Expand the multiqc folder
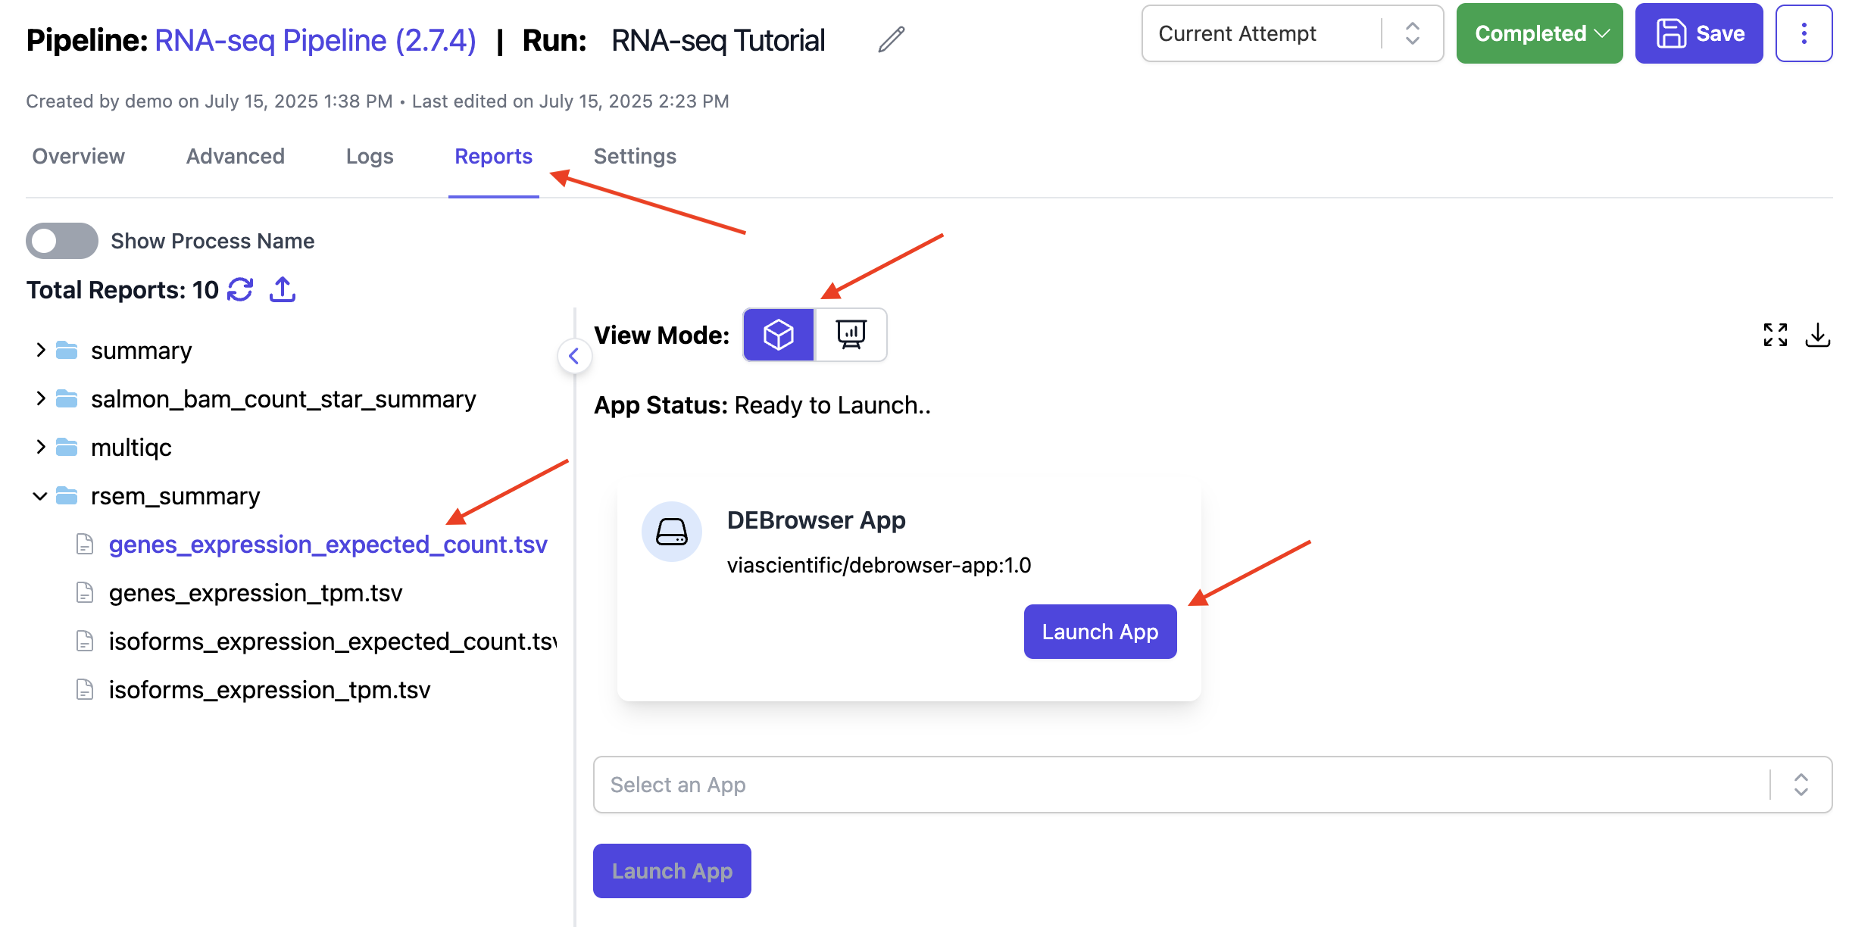 [41, 447]
